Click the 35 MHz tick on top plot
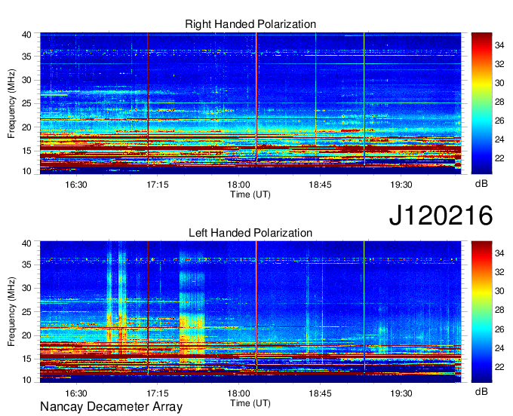This screenshot has width=513, height=416. [26, 57]
